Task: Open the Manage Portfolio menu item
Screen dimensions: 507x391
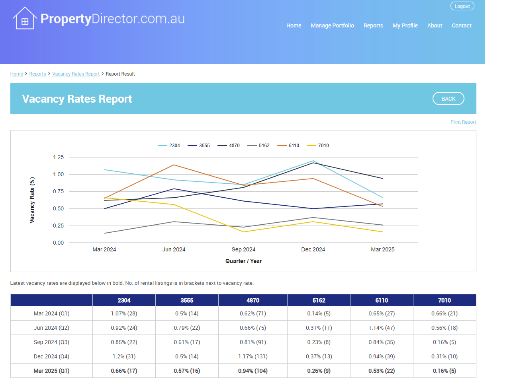Action: pos(332,25)
